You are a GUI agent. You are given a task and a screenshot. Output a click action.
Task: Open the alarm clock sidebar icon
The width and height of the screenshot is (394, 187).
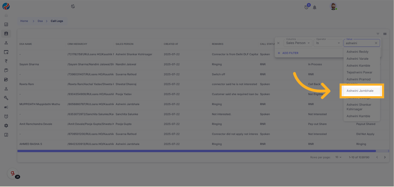click(x=6, y=116)
